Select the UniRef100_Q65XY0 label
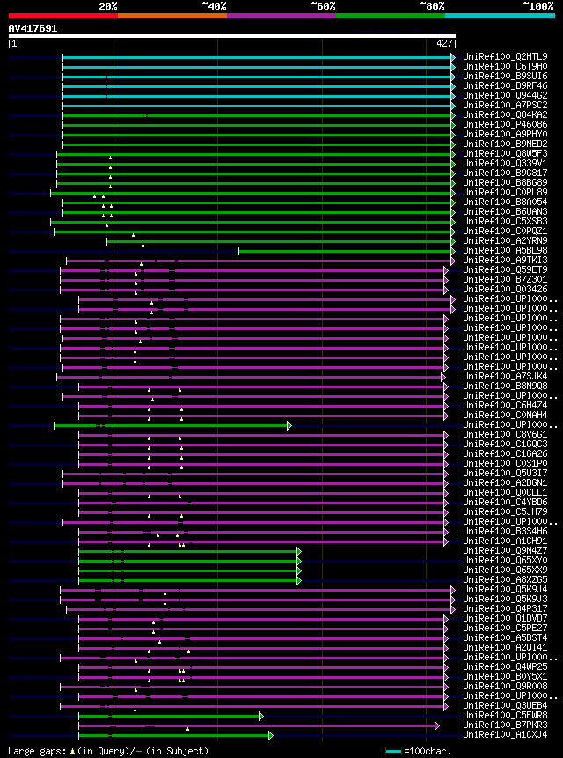Viewport: 563px width, 758px height. [505, 560]
